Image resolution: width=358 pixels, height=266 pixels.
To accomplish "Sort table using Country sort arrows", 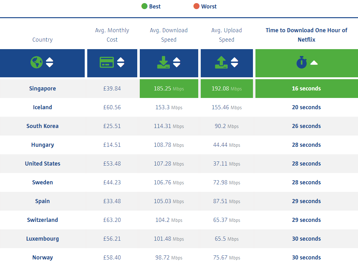I will pyautogui.click(x=49, y=63).
